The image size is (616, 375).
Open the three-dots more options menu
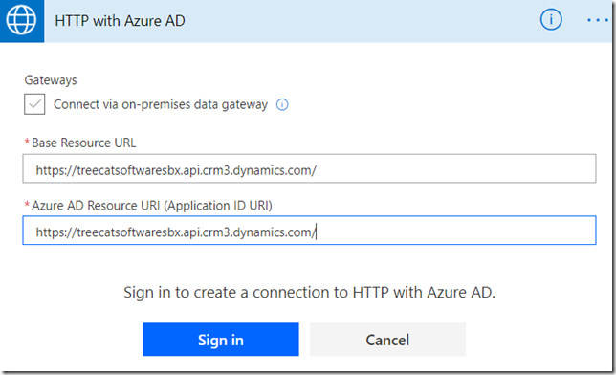598,20
